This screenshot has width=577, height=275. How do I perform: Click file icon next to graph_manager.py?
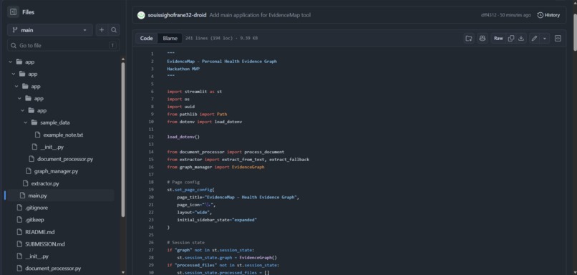click(29, 171)
